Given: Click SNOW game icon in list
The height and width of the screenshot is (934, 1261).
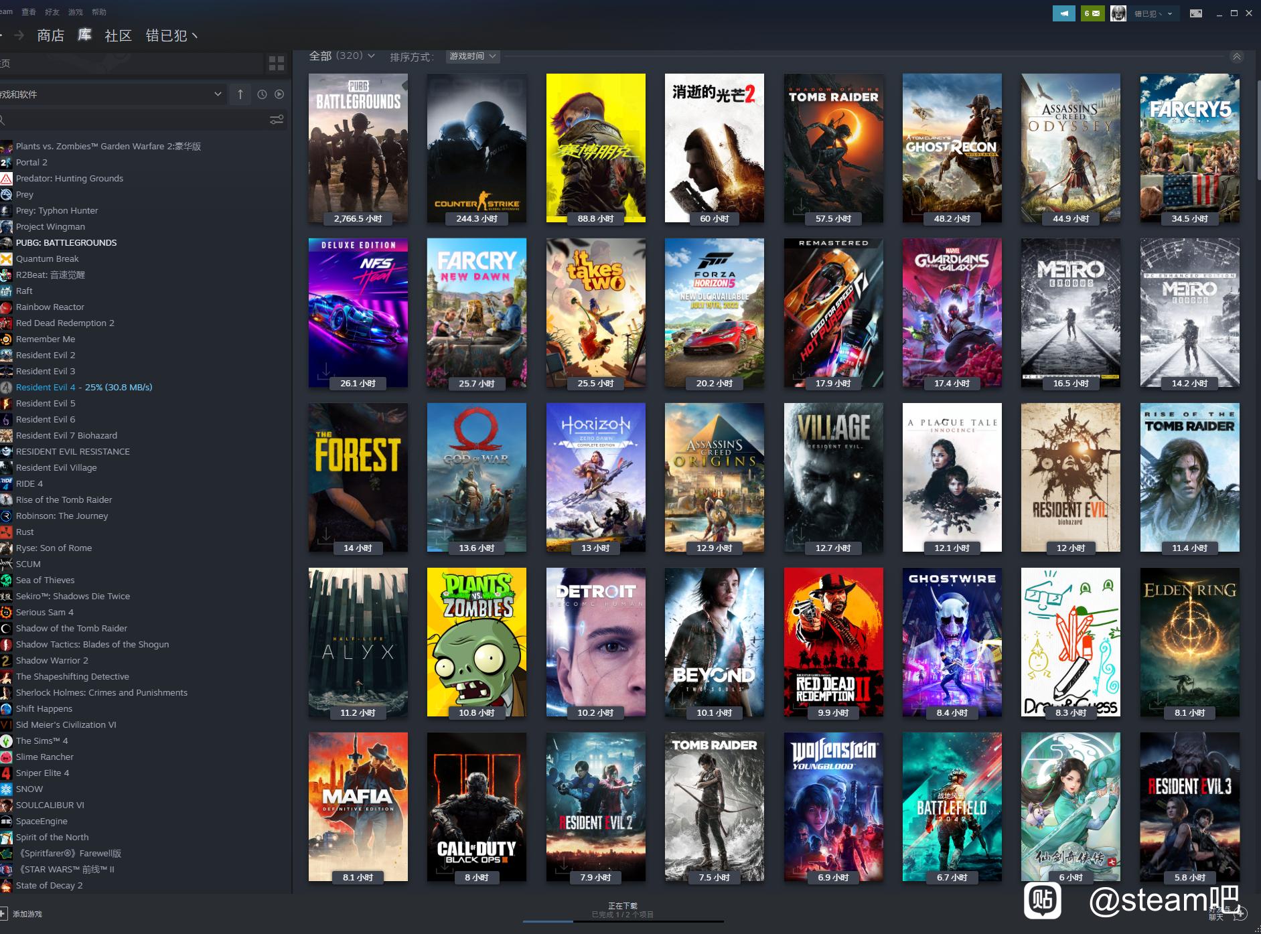Looking at the screenshot, I should pyautogui.click(x=6, y=789).
